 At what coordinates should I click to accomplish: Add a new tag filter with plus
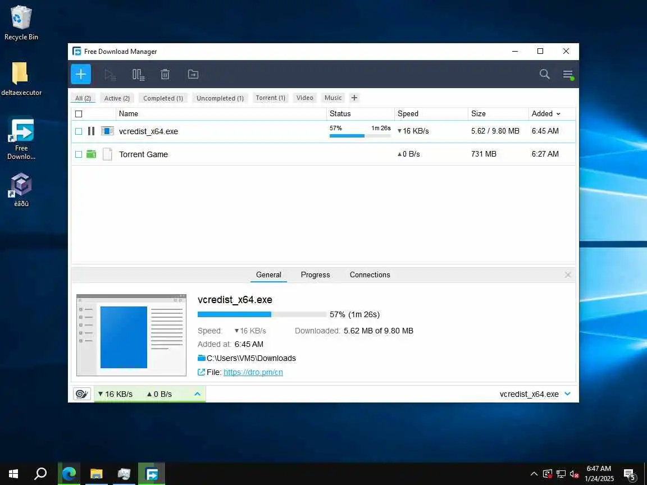coord(354,98)
